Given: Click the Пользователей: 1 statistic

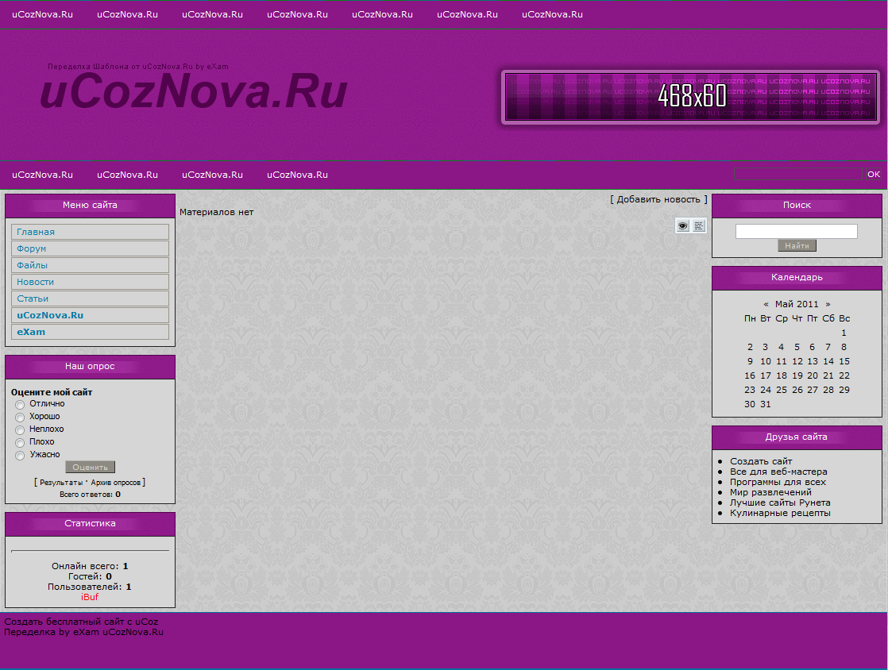Looking at the screenshot, I should coord(90,587).
